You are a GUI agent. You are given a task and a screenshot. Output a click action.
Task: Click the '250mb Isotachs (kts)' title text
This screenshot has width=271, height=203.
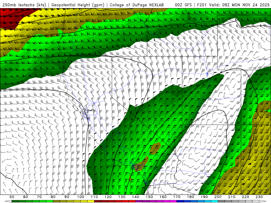(x=24, y=5)
